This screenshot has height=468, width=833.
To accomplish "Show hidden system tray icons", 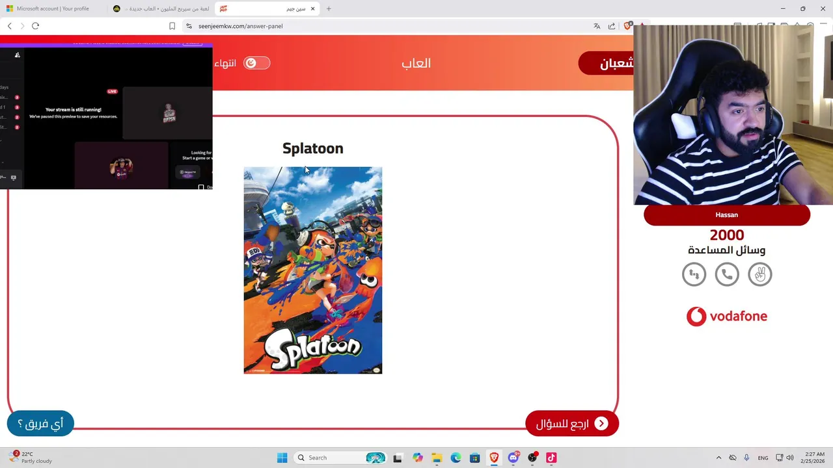I will pyautogui.click(x=718, y=458).
